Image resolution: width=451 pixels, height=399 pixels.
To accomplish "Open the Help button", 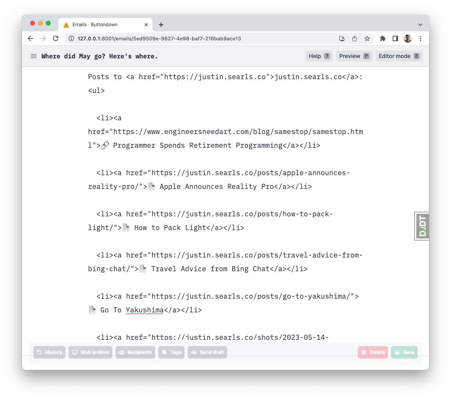I will (319, 56).
